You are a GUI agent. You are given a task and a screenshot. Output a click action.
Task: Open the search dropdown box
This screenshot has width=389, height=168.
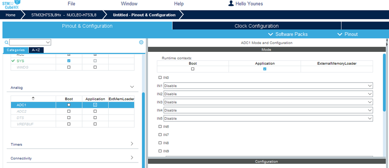coord(30,42)
